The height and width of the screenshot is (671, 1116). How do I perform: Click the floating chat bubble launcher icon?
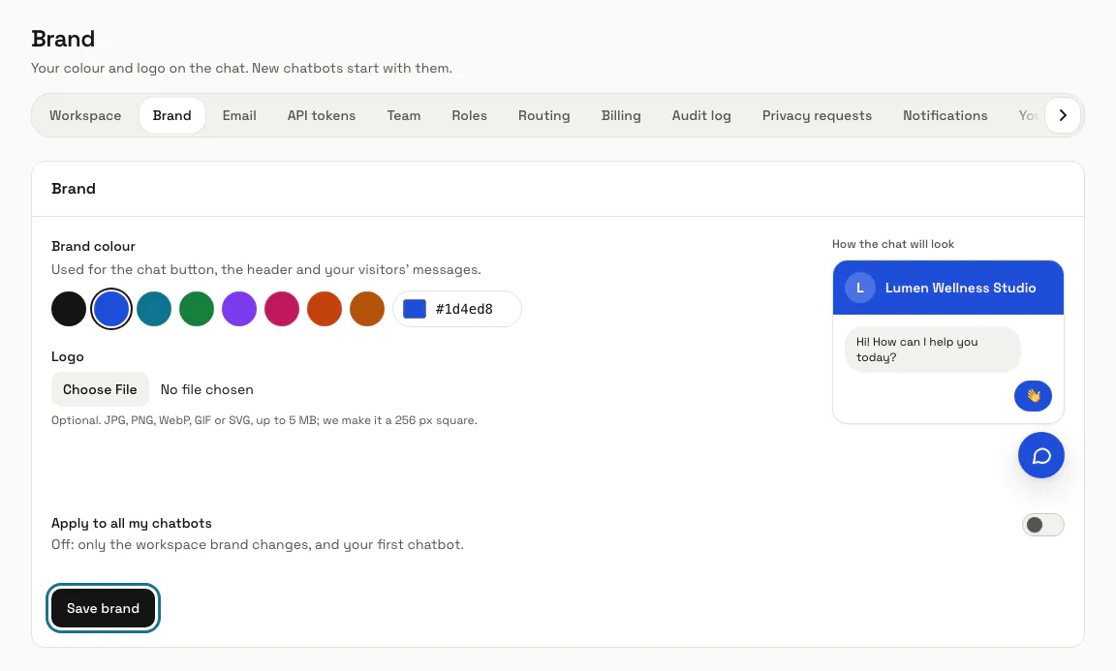pos(1040,455)
